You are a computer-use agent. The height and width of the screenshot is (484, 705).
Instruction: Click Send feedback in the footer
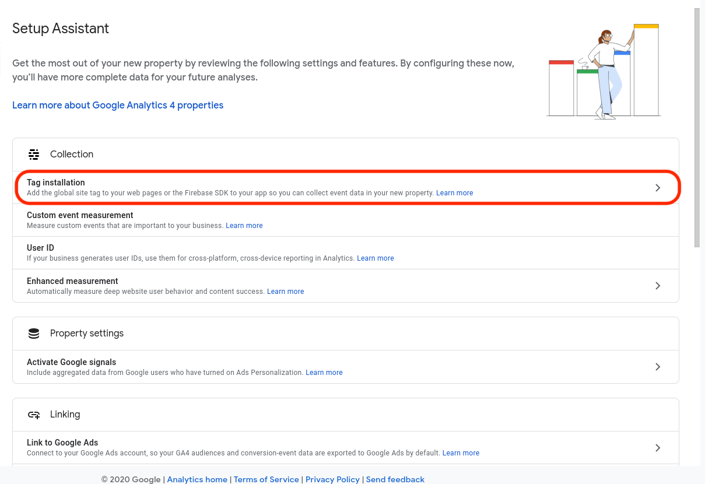[395, 479]
